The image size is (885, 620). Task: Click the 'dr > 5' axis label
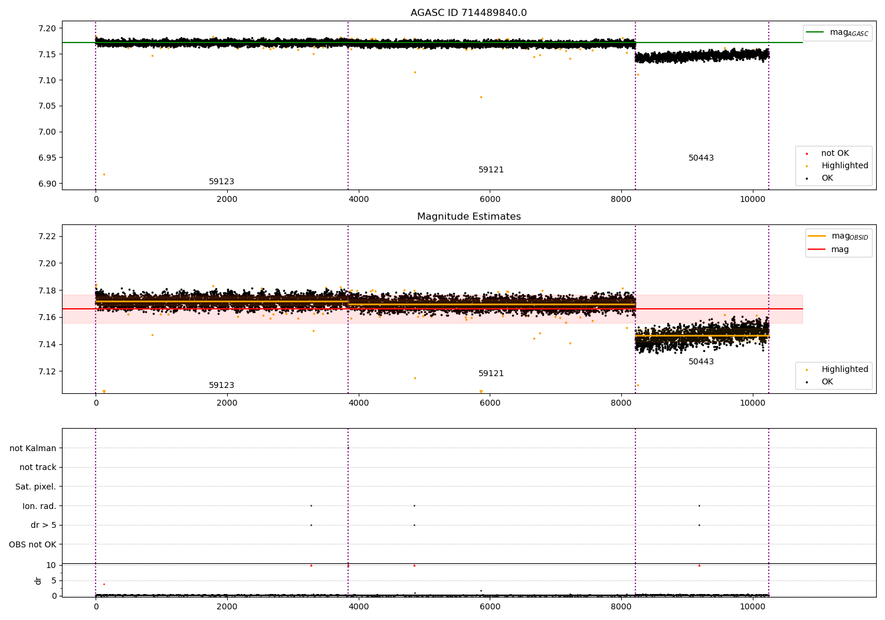pyautogui.click(x=44, y=526)
